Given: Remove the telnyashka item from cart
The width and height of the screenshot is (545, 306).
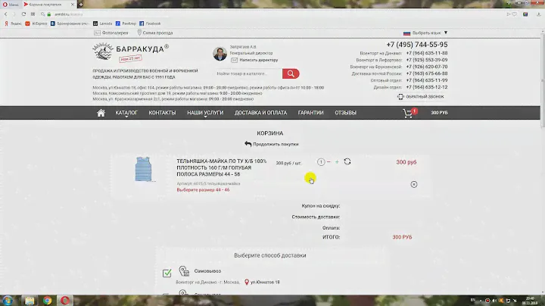Looking at the screenshot, I should tap(414, 184).
